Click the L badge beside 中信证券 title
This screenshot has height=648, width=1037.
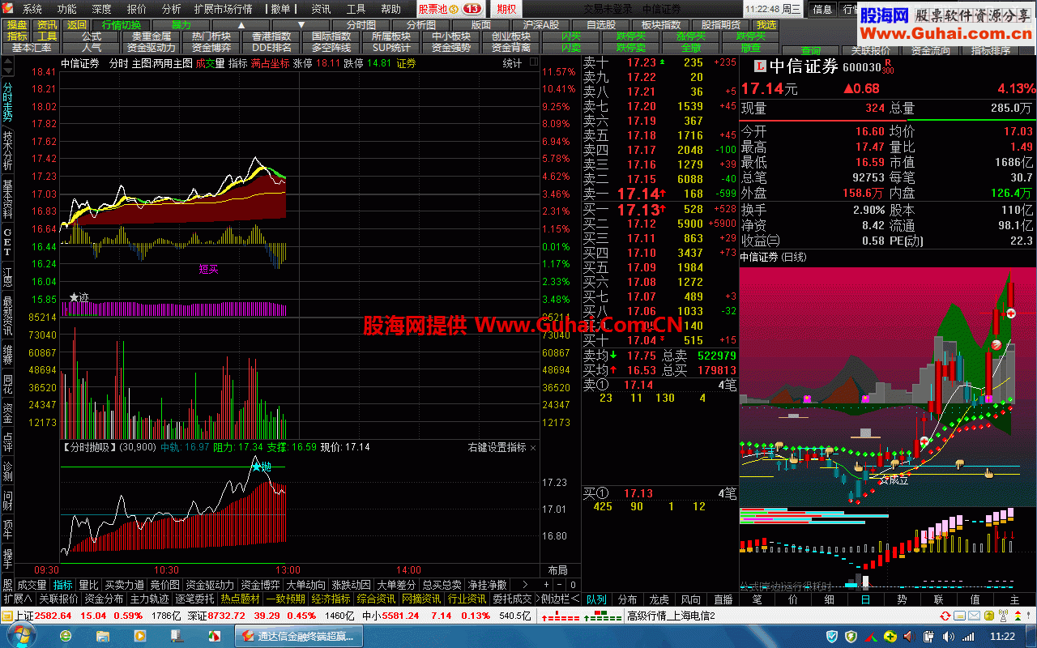tap(759, 67)
